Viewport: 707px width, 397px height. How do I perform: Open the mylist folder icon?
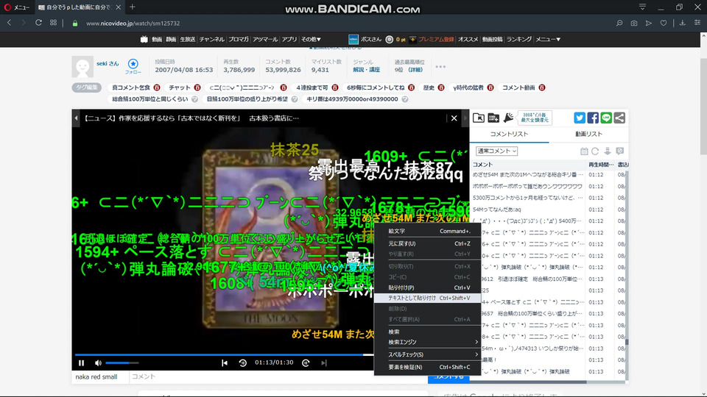pos(479,118)
